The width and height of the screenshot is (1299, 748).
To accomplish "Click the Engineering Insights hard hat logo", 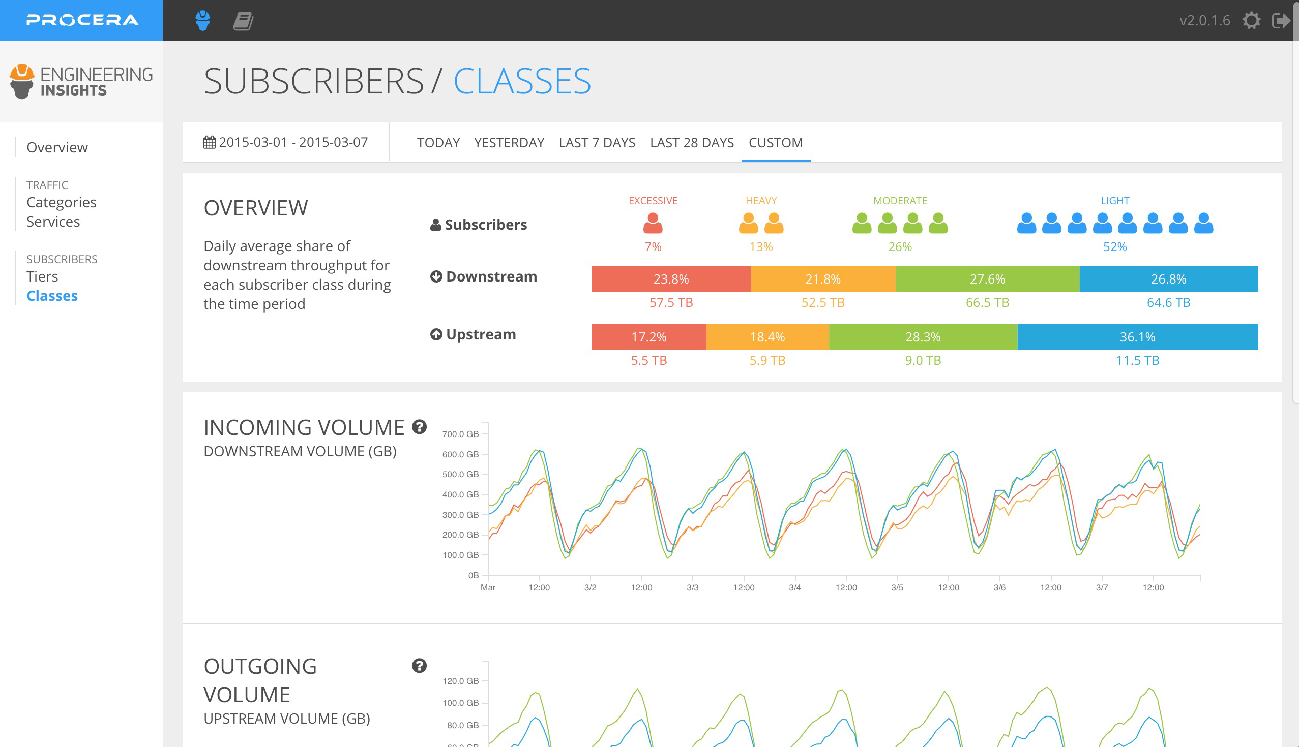I will (21, 81).
